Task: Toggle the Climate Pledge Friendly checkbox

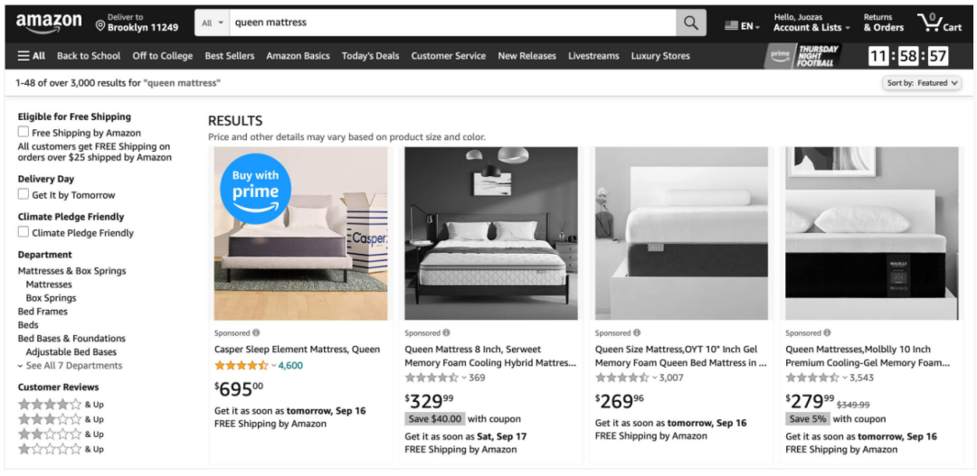Action: [24, 232]
